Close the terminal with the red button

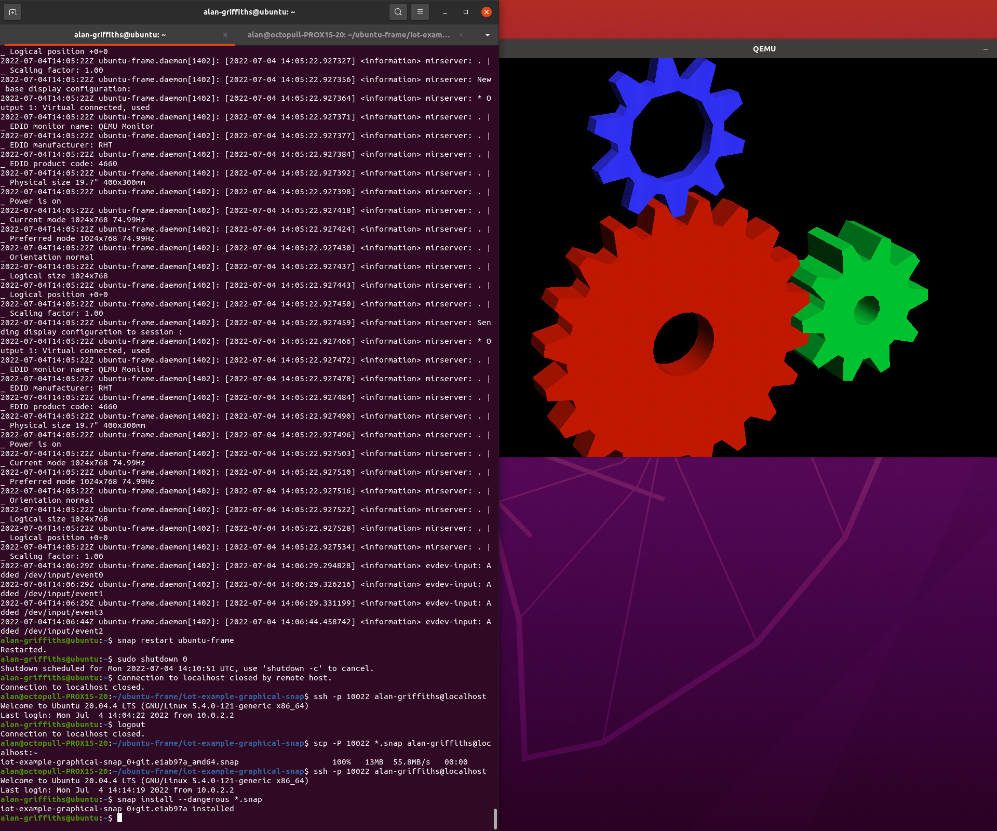pyautogui.click(x=486, y=11)
